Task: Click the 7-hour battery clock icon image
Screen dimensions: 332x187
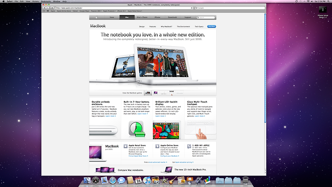Action: [x=137, y=129]
